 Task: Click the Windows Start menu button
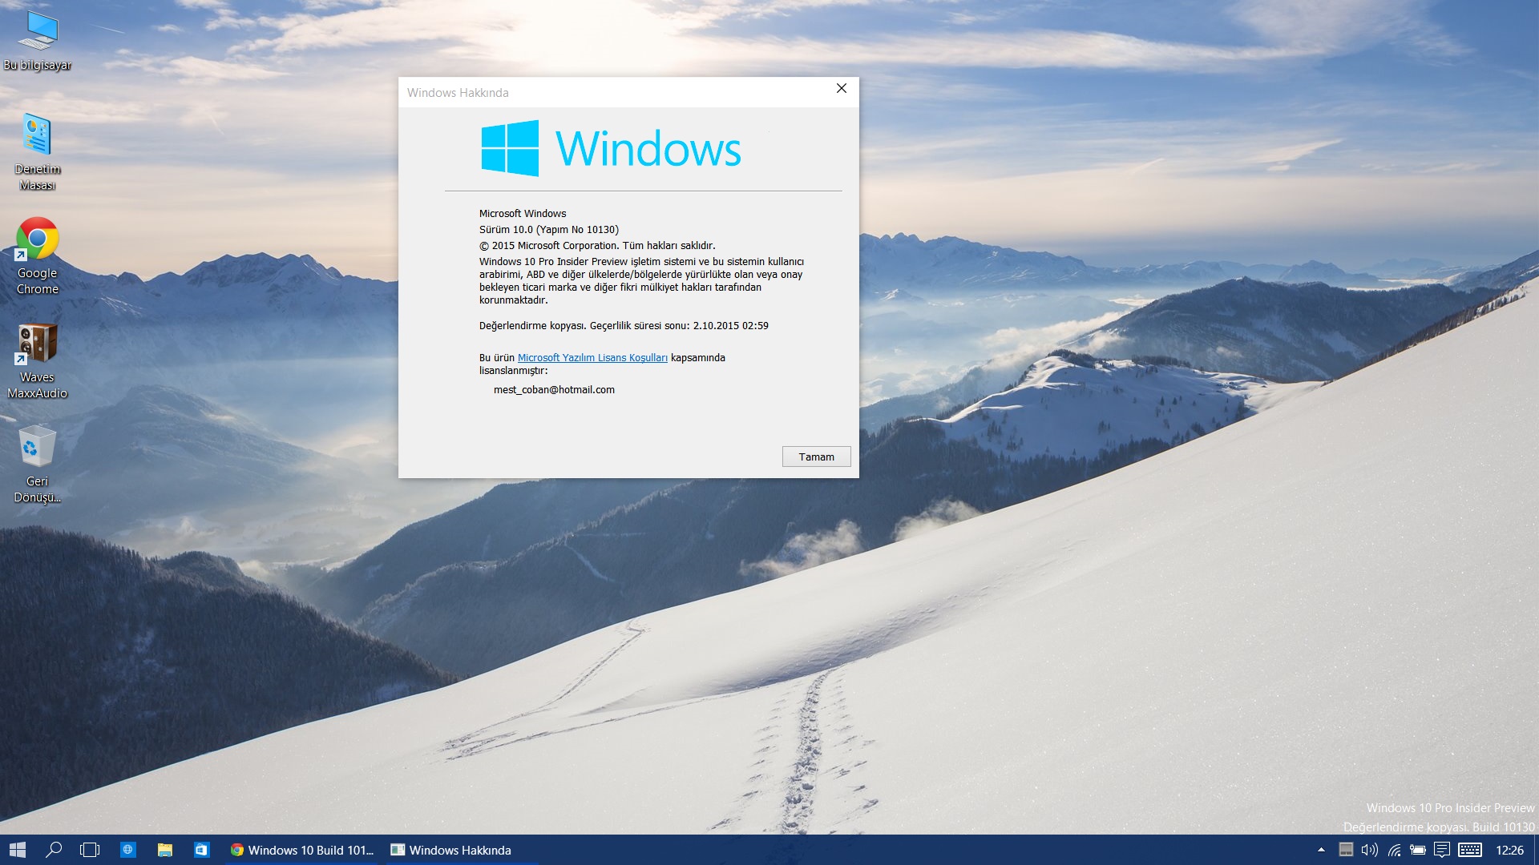(x=16, y=851)
